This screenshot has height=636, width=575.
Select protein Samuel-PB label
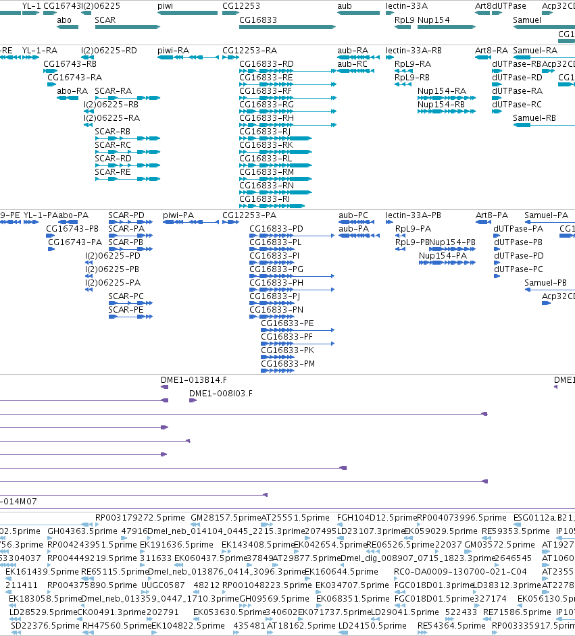click(x=545, y=283)
